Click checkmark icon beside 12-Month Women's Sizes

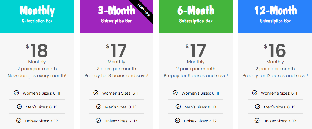tap(255, 93)
